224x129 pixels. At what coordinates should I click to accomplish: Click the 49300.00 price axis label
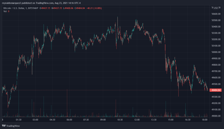[216, 97]
